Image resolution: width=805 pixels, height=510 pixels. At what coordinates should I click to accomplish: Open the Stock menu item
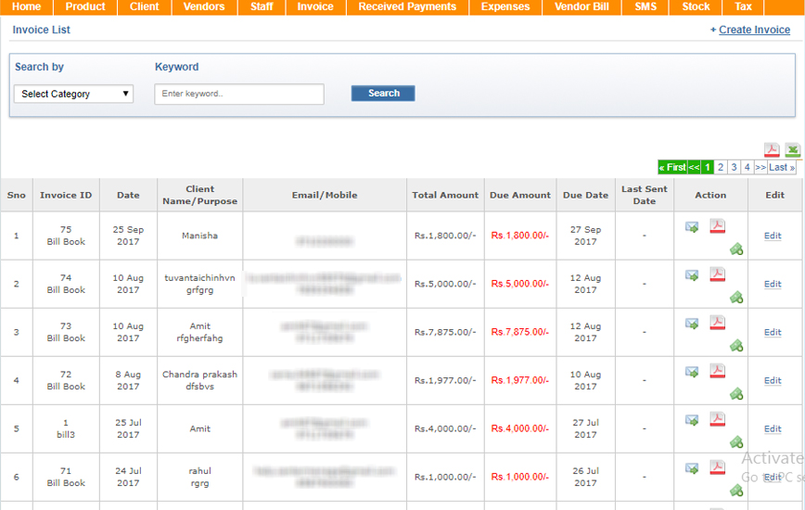(696, 6)
